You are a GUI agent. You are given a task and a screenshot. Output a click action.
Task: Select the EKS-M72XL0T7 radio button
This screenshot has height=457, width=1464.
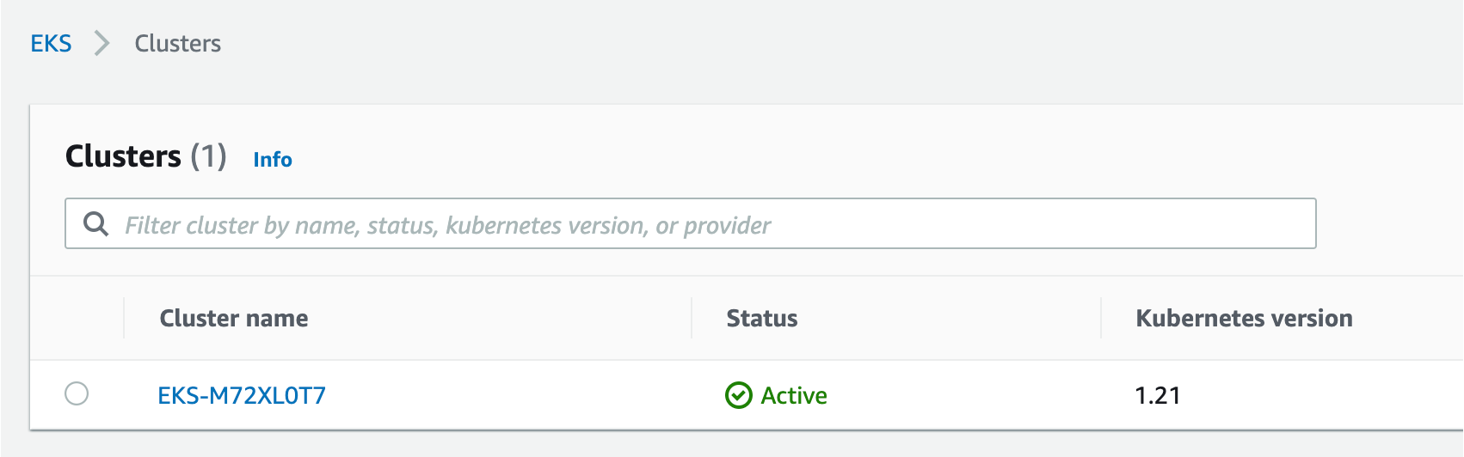(77, 394)
